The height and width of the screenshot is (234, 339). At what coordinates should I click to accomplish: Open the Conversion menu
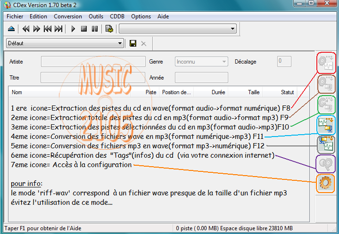[x=68, y=16]
